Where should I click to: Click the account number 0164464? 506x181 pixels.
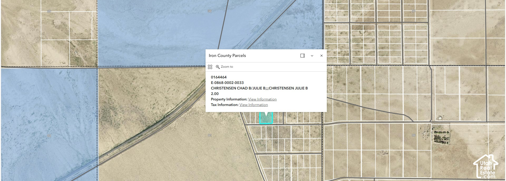coord(219,77)
